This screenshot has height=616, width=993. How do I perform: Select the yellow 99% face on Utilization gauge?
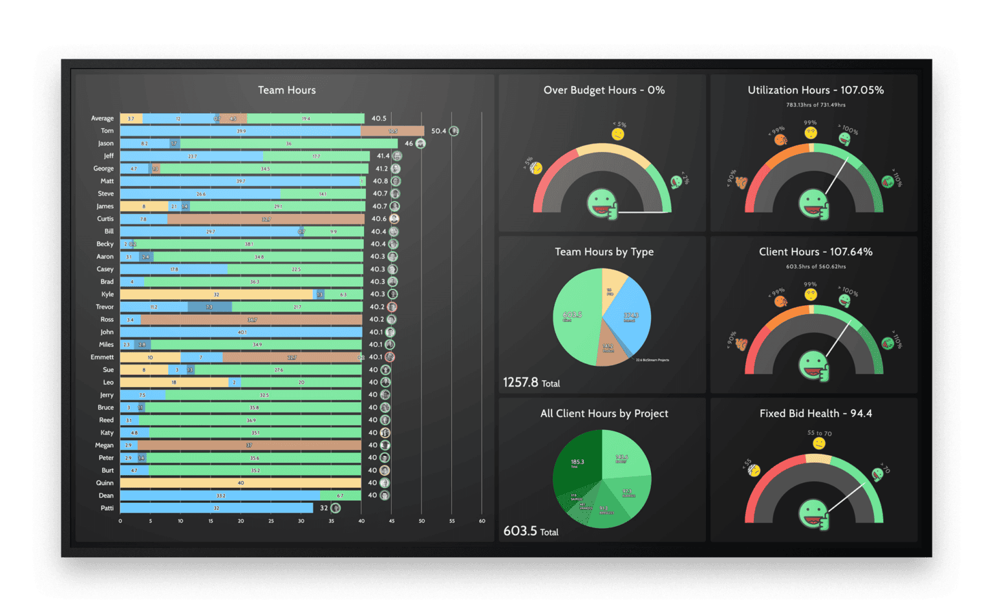(811, 133)
